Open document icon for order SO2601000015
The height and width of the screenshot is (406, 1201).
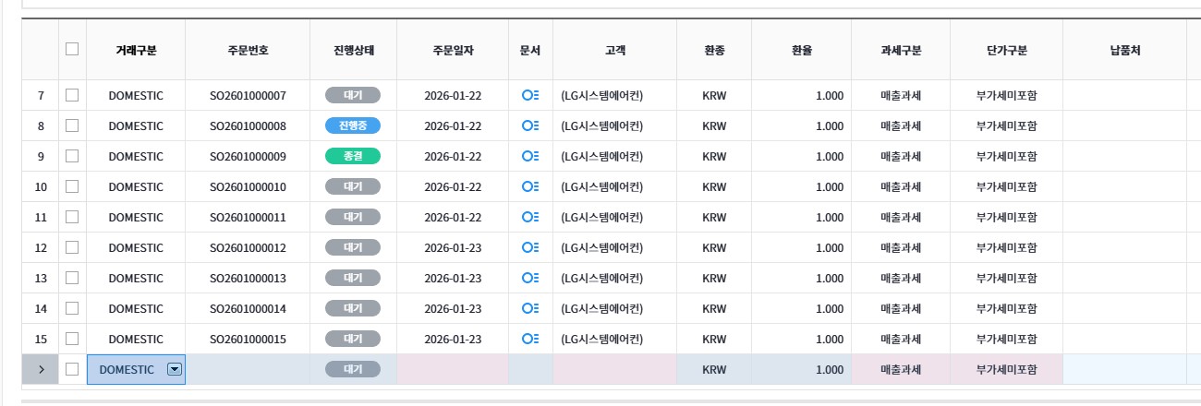tap(530, 339)
